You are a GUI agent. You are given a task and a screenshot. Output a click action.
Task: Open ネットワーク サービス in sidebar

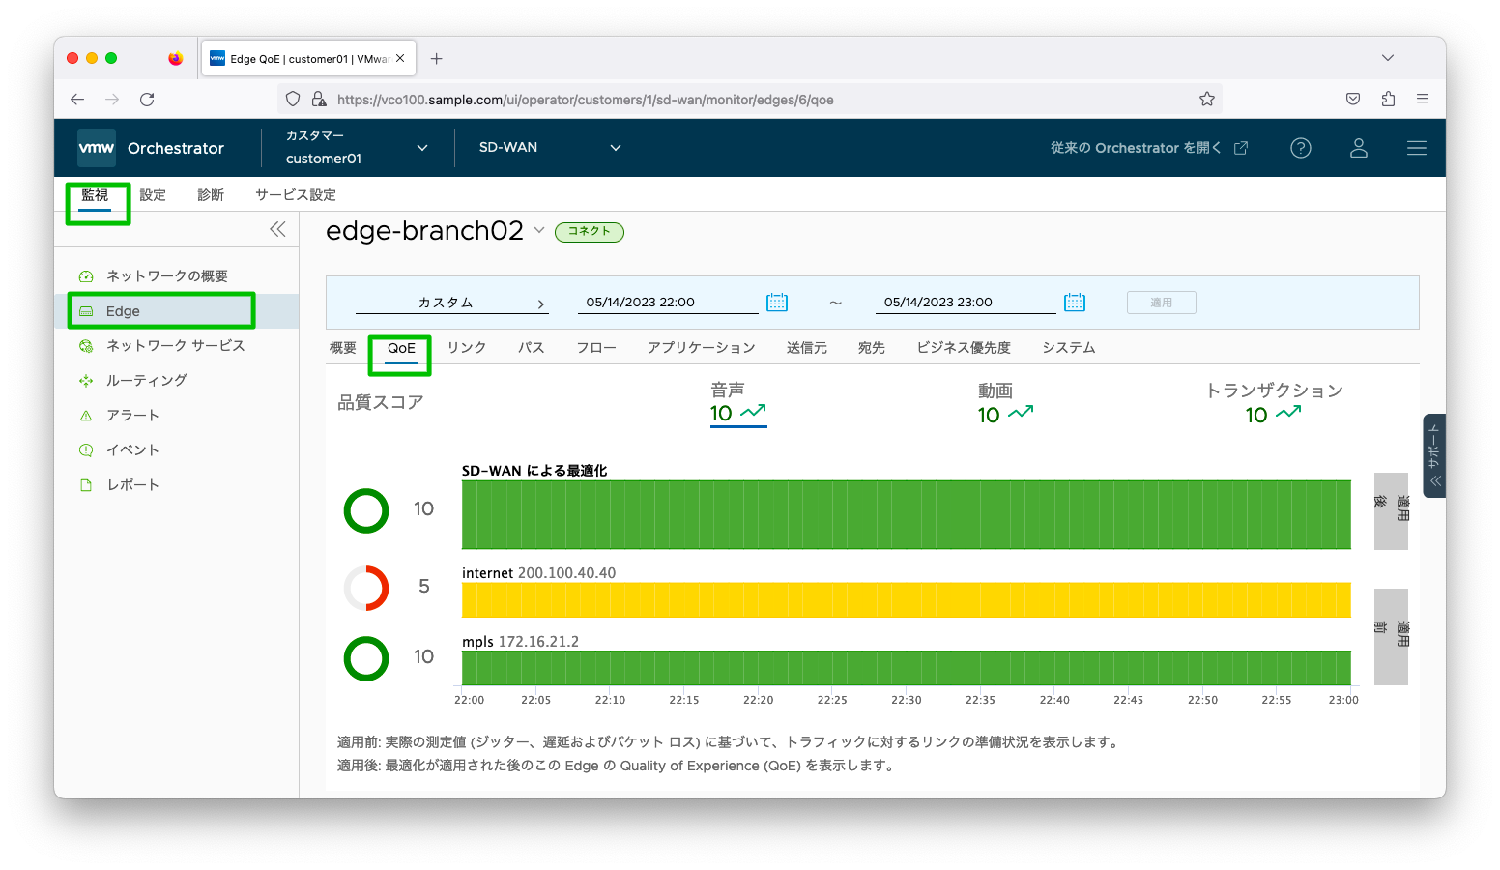point(175,346)
